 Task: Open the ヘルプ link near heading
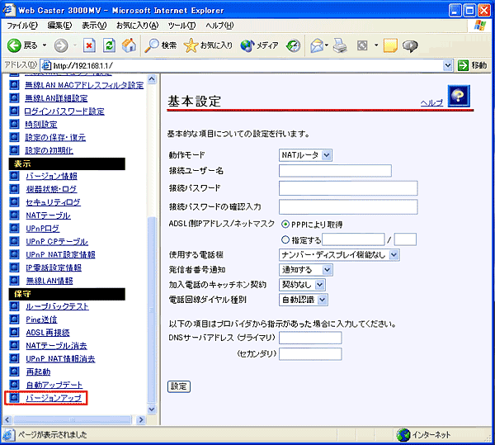tap(431, 102)
